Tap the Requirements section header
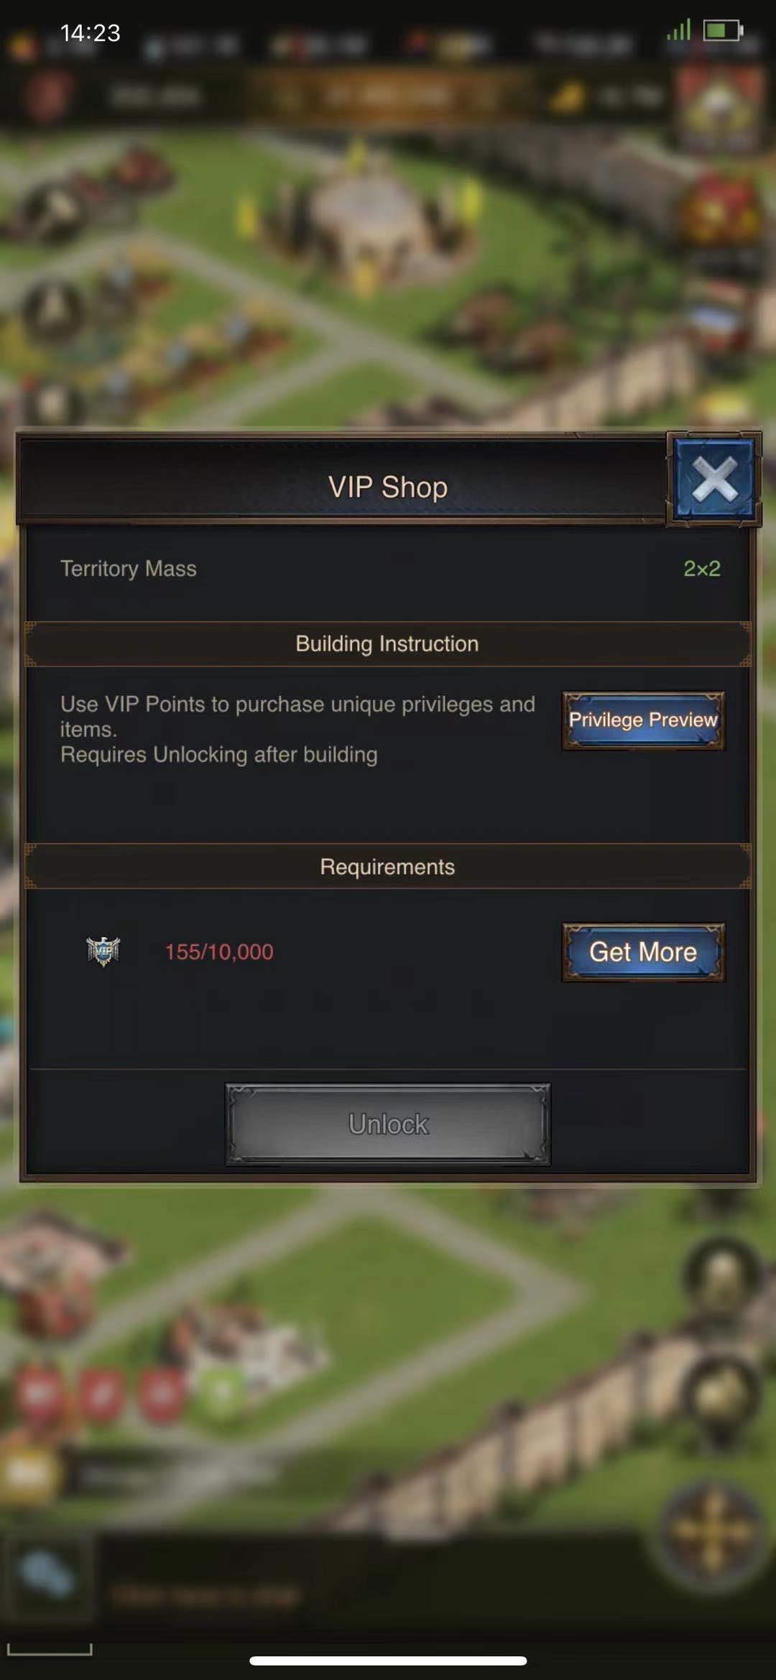776x1680 pixels. 387,866
